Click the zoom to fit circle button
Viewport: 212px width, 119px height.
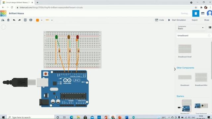coord(4,27)
